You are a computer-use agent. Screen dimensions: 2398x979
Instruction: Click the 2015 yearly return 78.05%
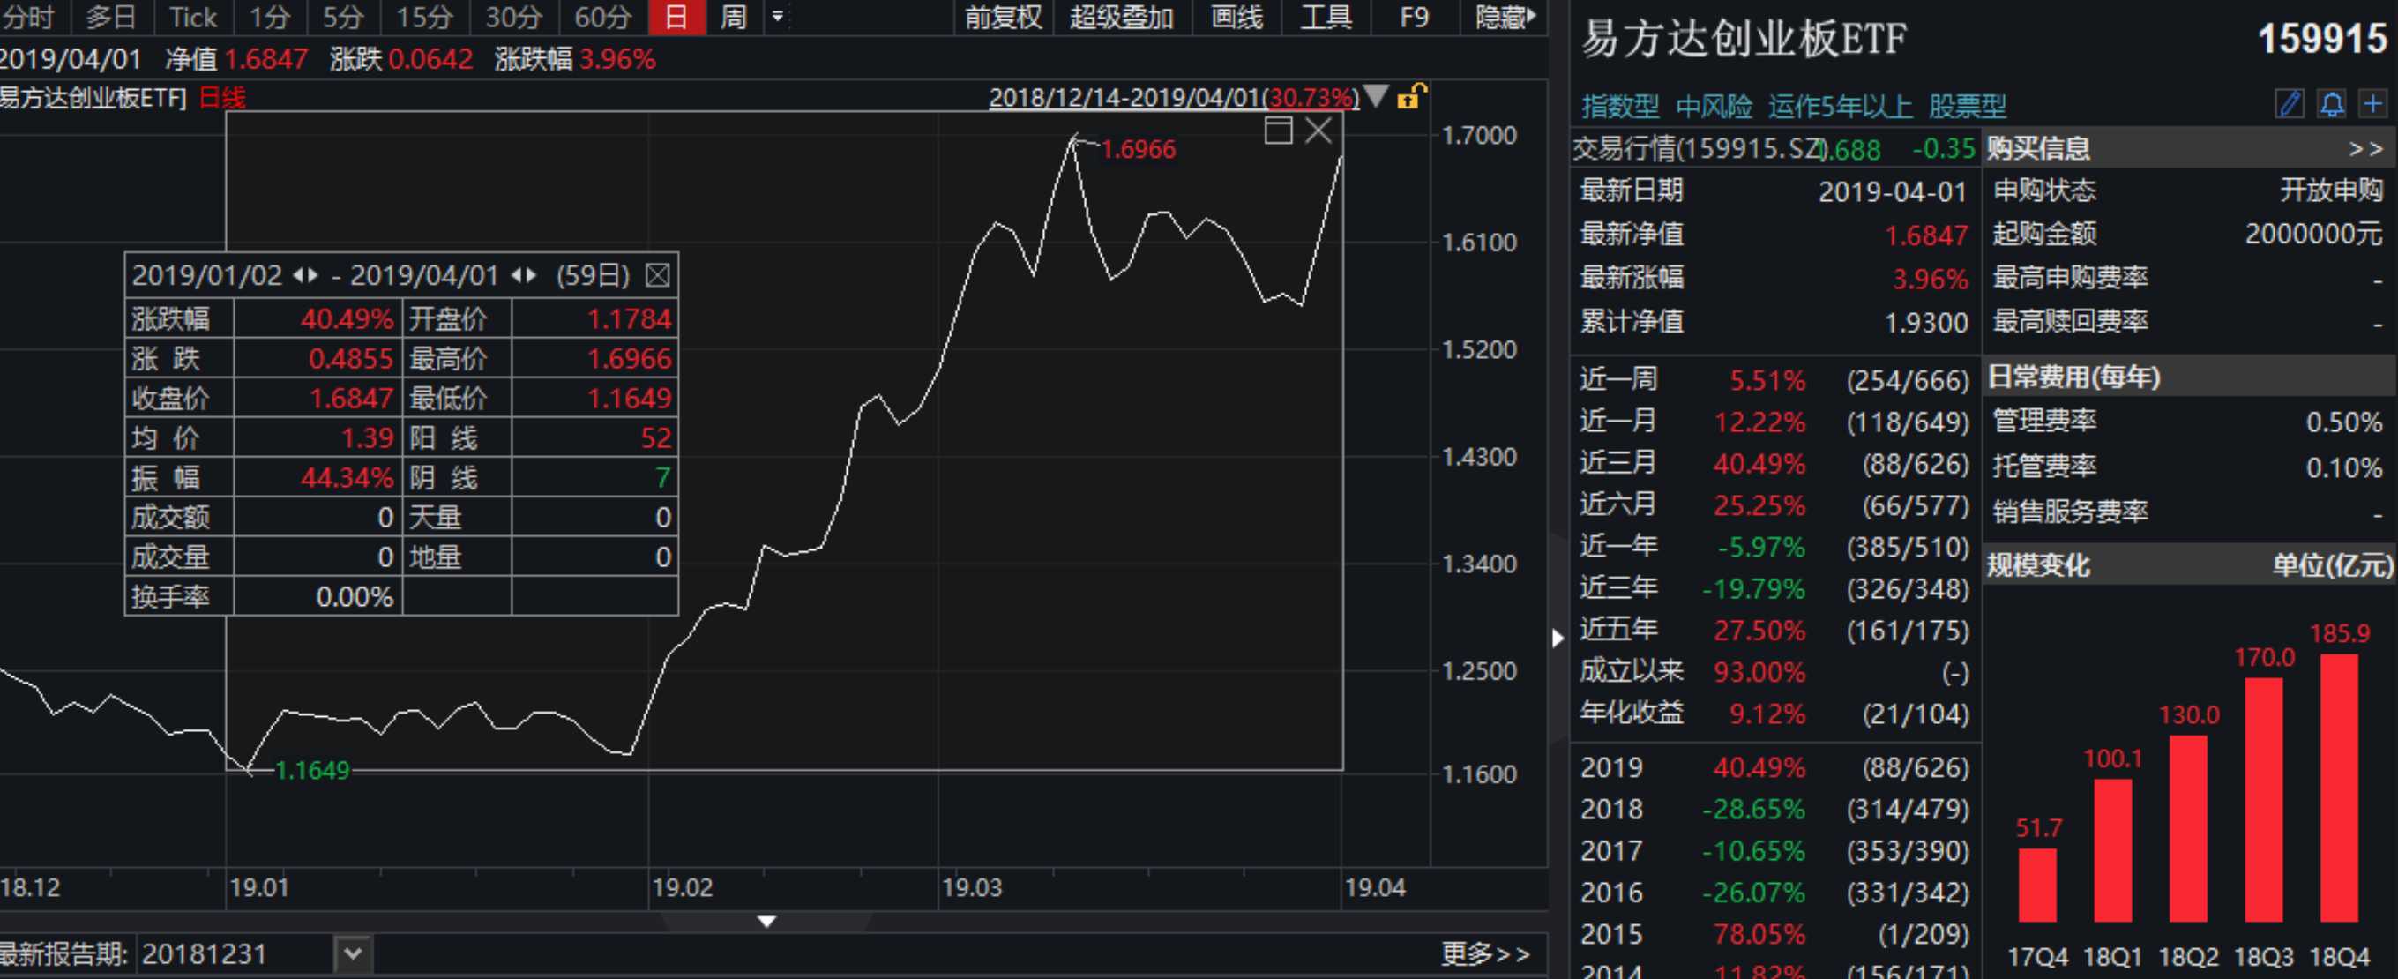1759,933
